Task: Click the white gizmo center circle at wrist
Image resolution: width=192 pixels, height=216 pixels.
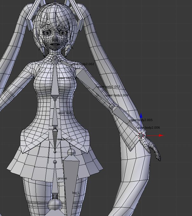Action: pos(141,136)
